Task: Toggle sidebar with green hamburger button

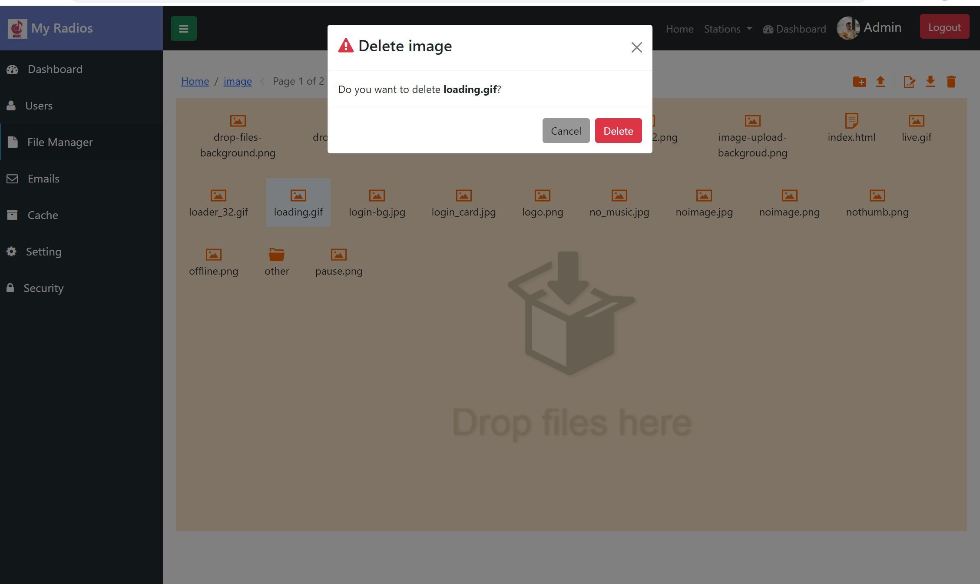Action: tap(183, 29)
